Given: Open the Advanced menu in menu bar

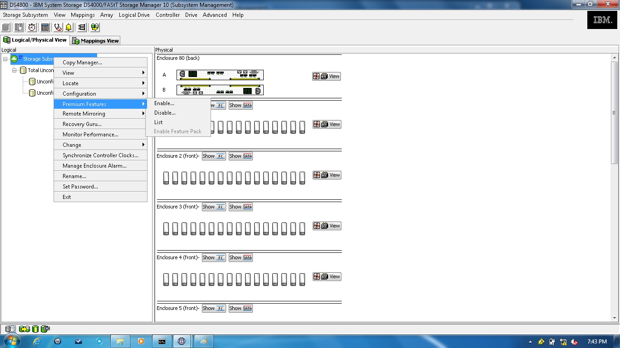Looking at the screenshot, I should tap(215, 15).
